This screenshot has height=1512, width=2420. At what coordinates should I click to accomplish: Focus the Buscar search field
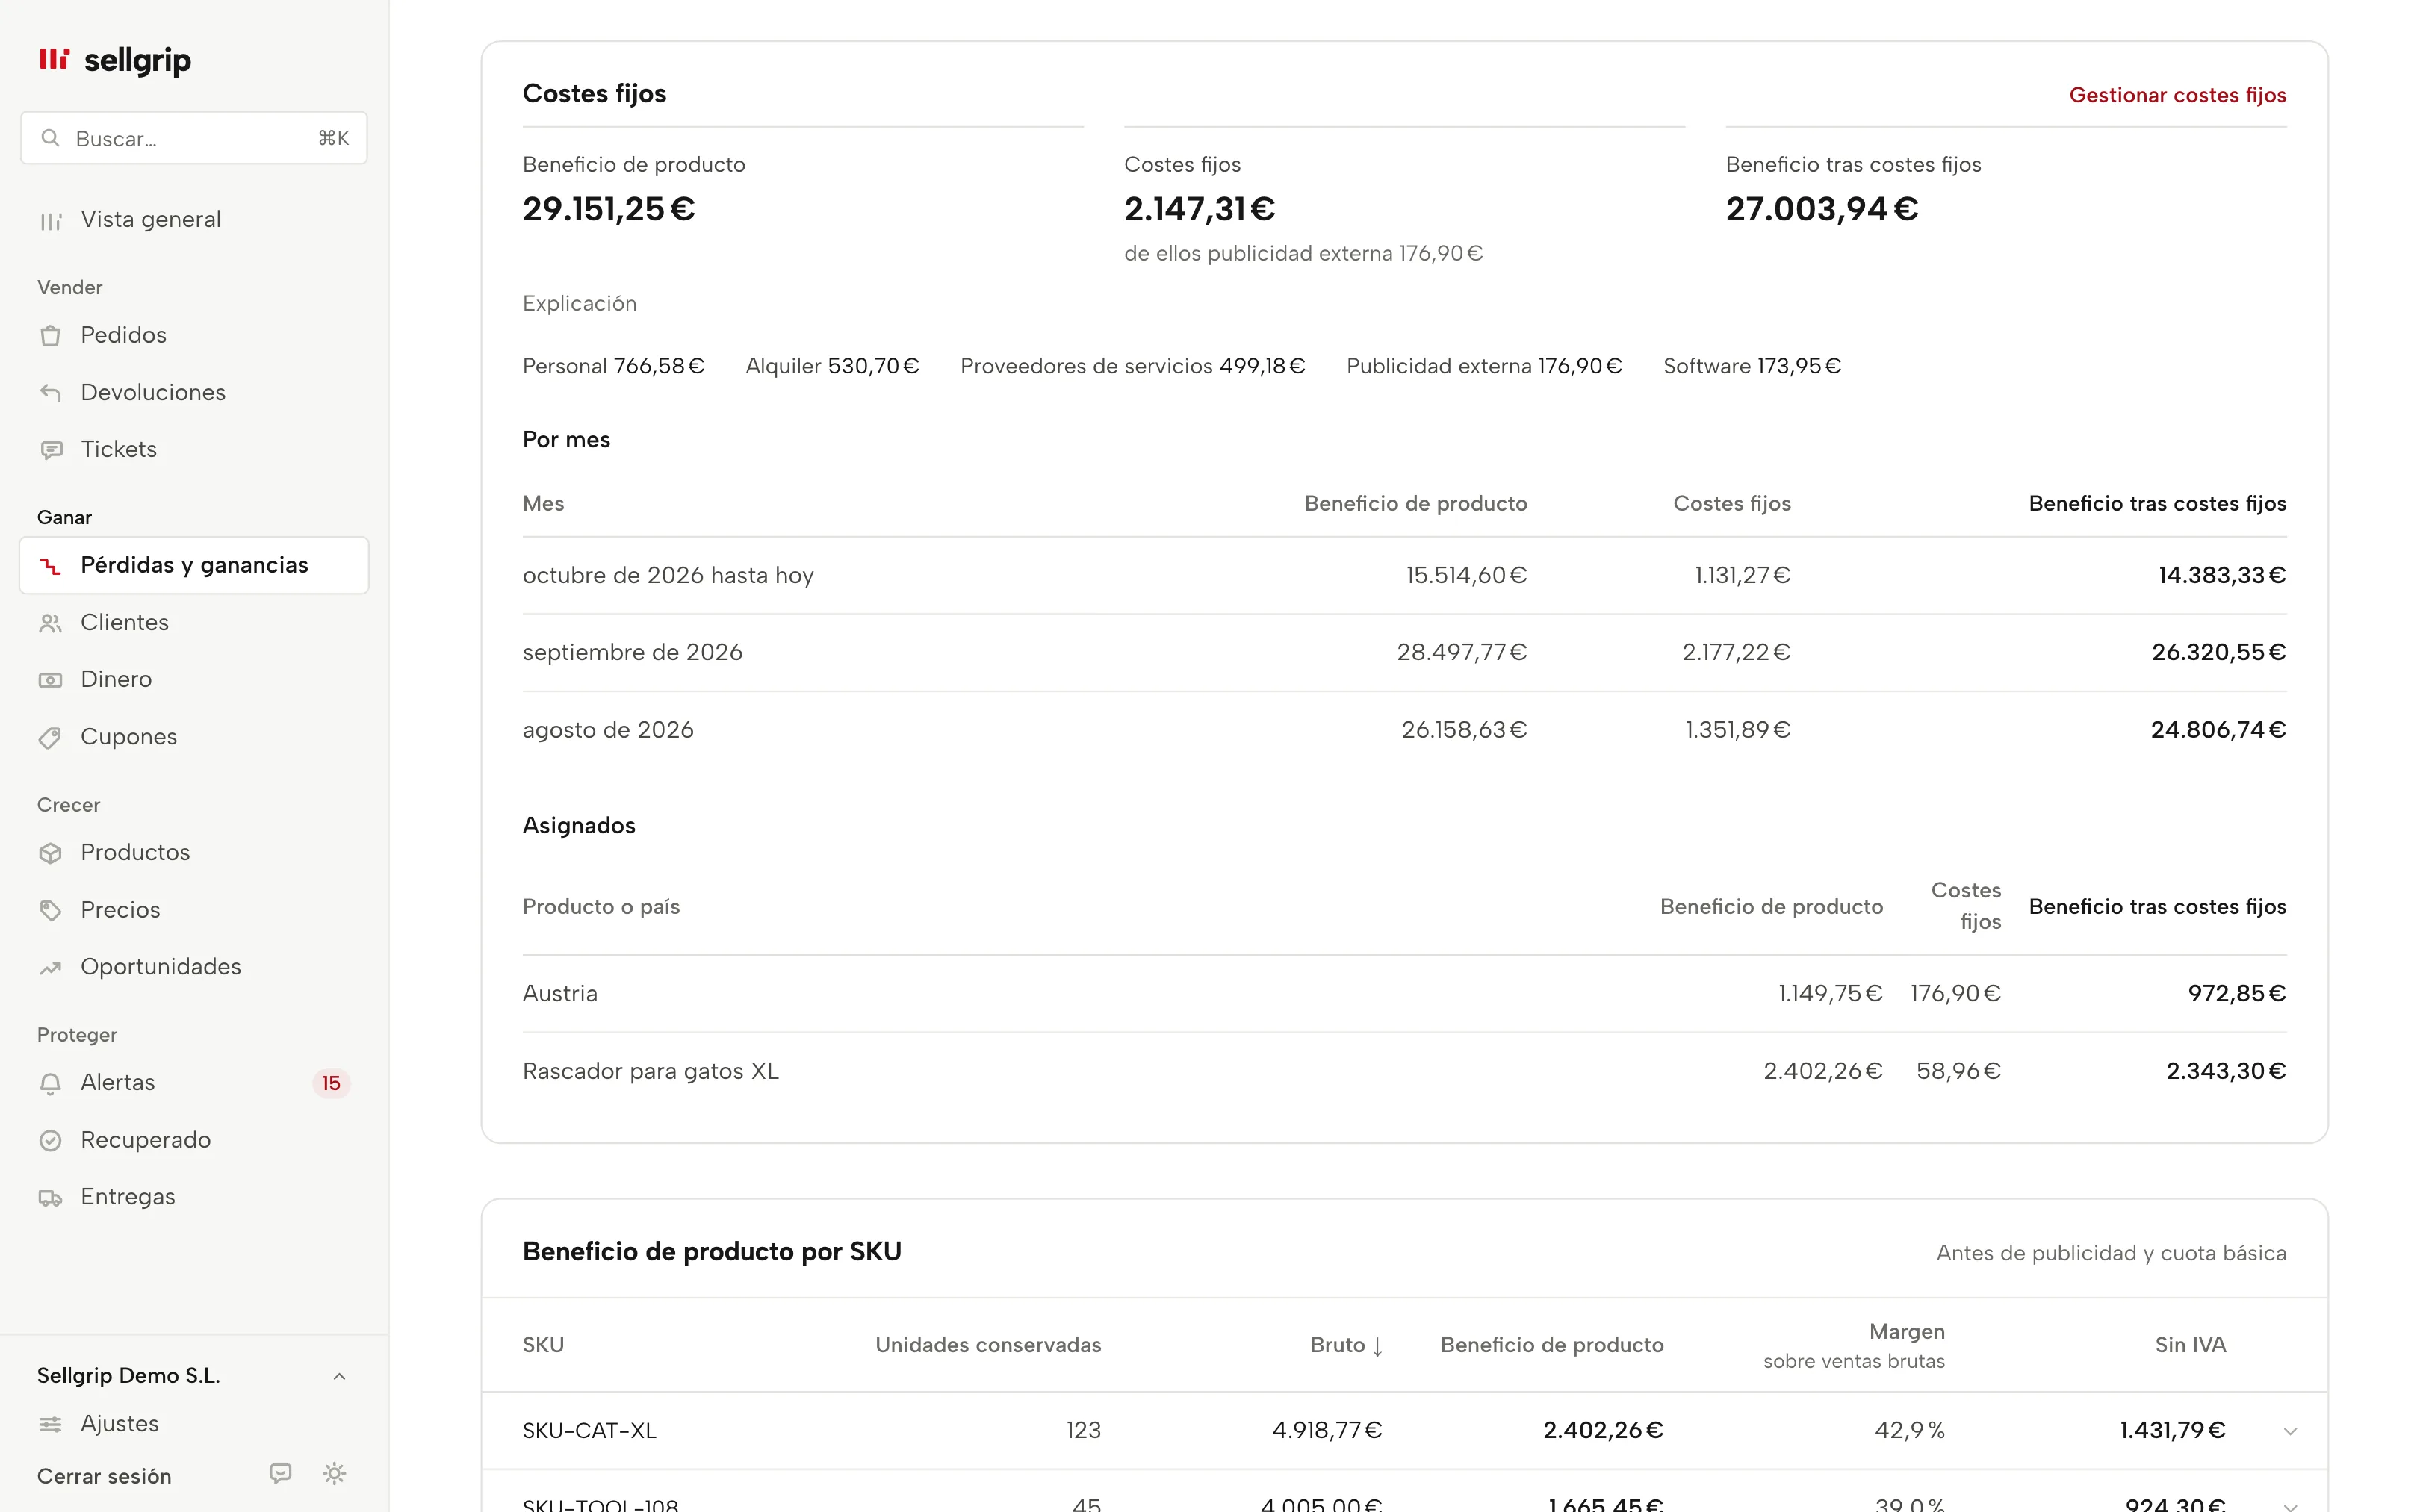[194, 138]
